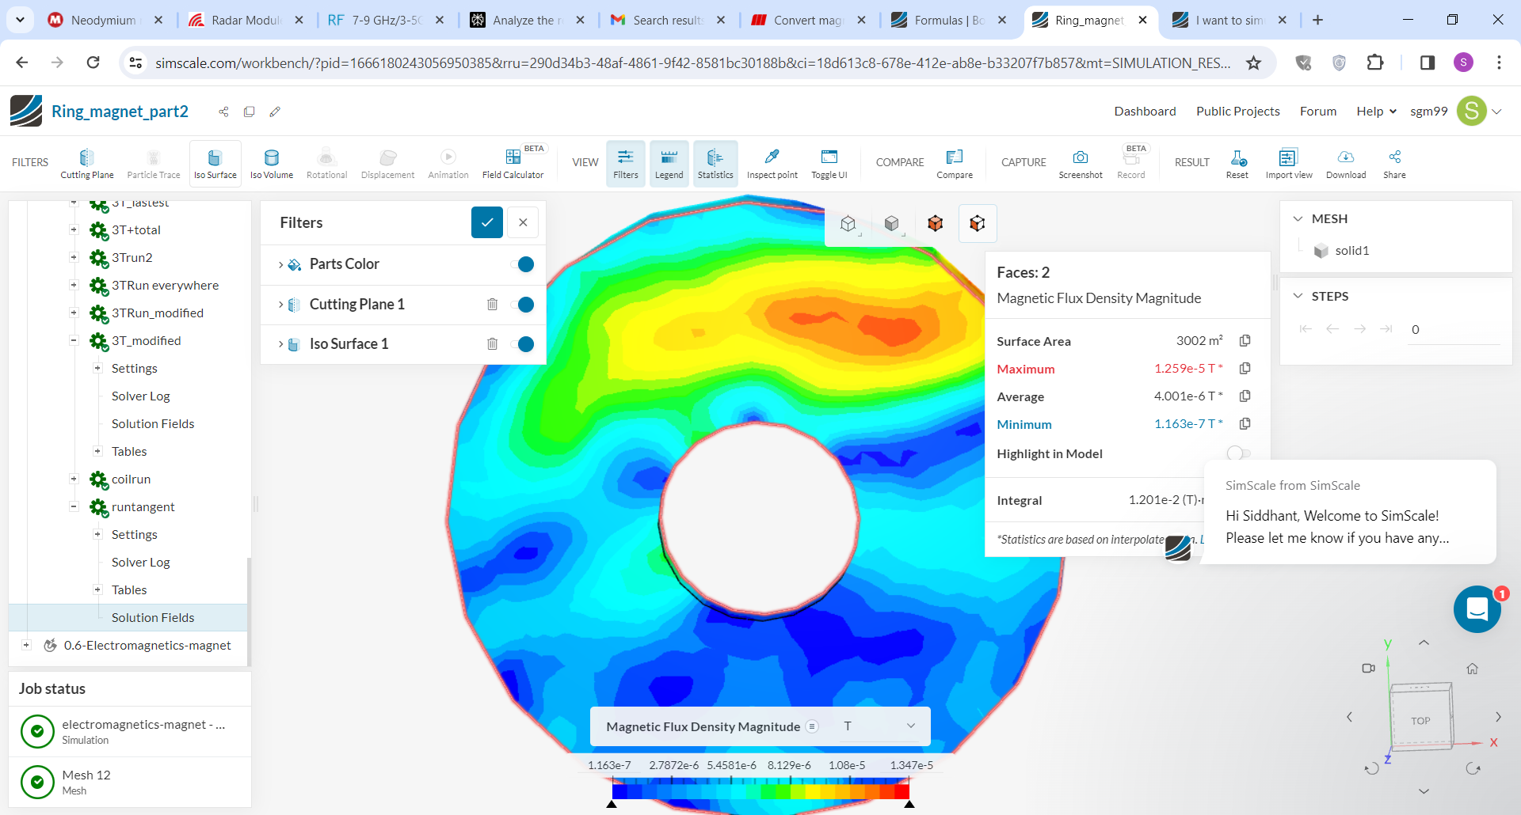Click camera icon near orientation cube
This screenshot has width=1521, height=815.
1368,669
